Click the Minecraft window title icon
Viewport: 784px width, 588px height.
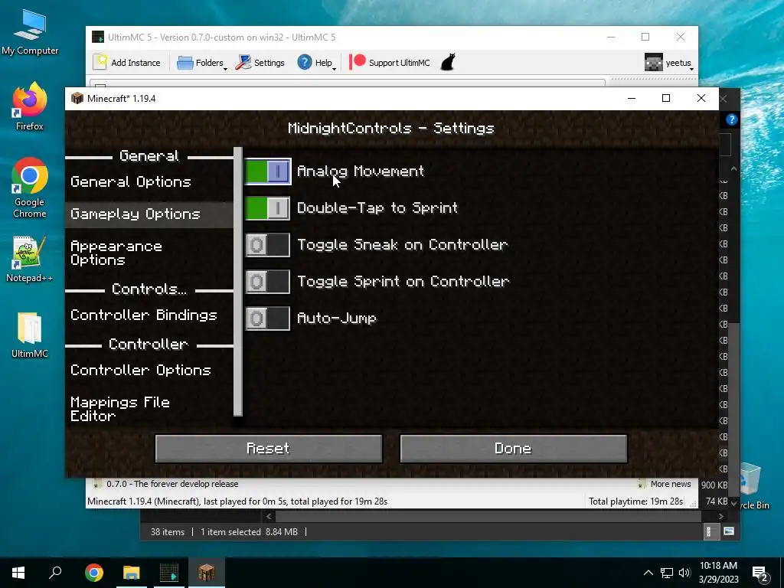pos(77,98)
